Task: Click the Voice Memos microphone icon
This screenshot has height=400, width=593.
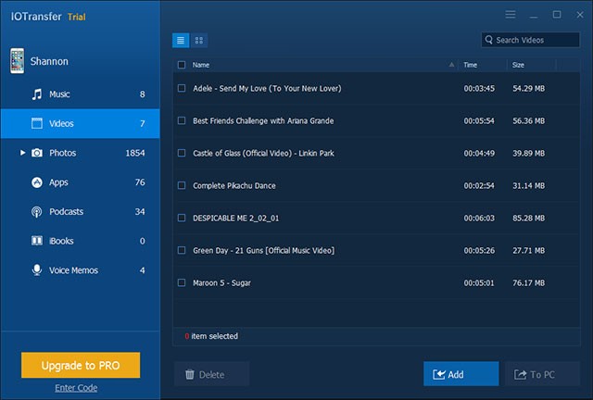Action: click(37, 270)
